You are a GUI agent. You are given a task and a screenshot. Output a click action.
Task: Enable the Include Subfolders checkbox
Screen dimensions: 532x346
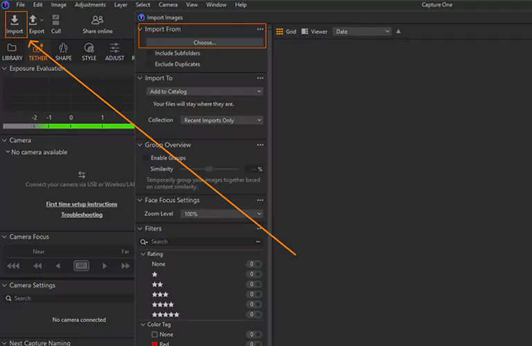[149, 53]
